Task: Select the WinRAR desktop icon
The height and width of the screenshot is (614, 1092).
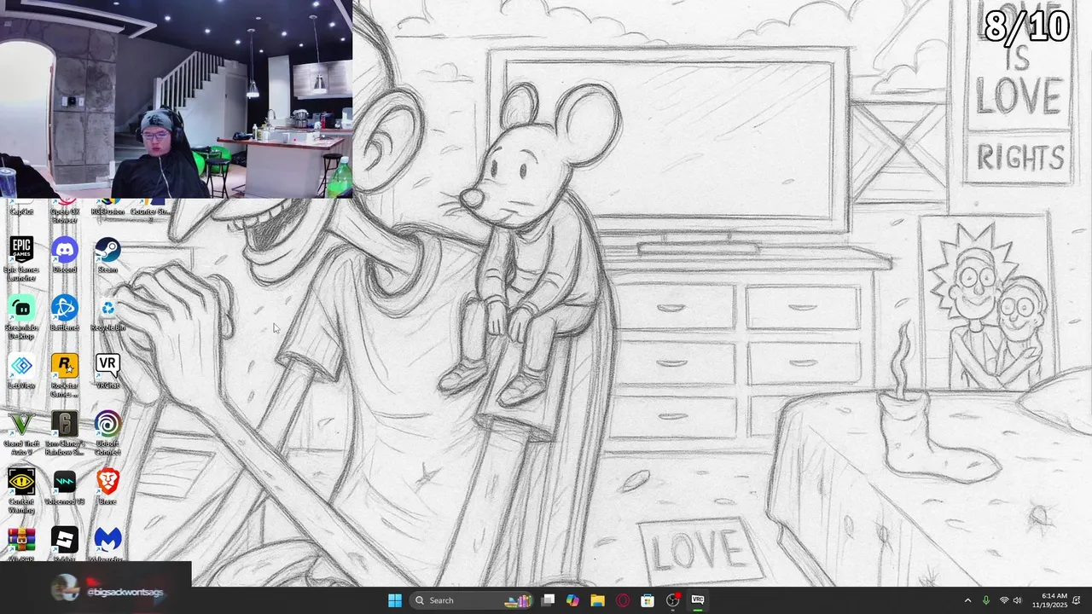Action: pos(21,544)
